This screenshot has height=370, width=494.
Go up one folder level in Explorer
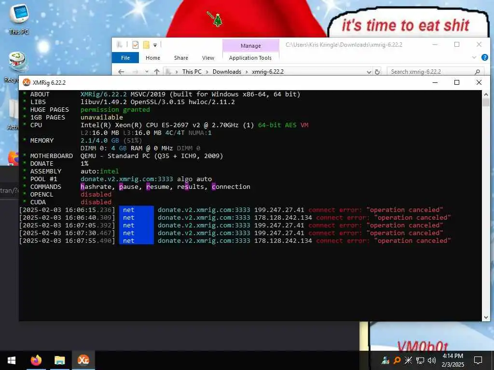[157, 72]
